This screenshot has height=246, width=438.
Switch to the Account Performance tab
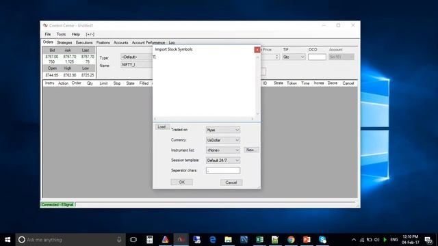(x=149, y=42)
